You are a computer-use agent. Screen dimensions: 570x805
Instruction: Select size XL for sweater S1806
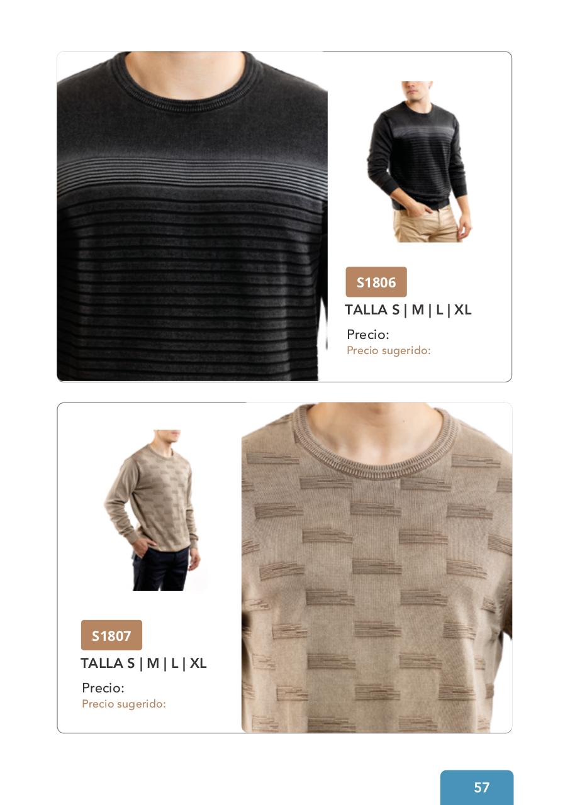pyautogui.click(x=462, y=310)
